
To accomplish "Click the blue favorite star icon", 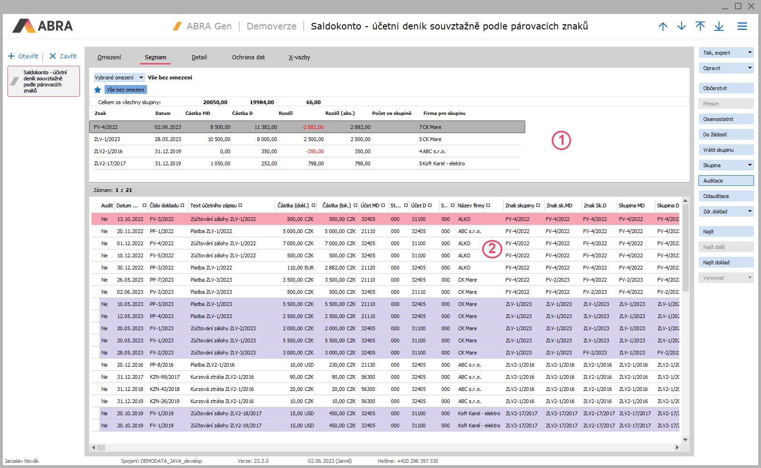I will 98,90.
